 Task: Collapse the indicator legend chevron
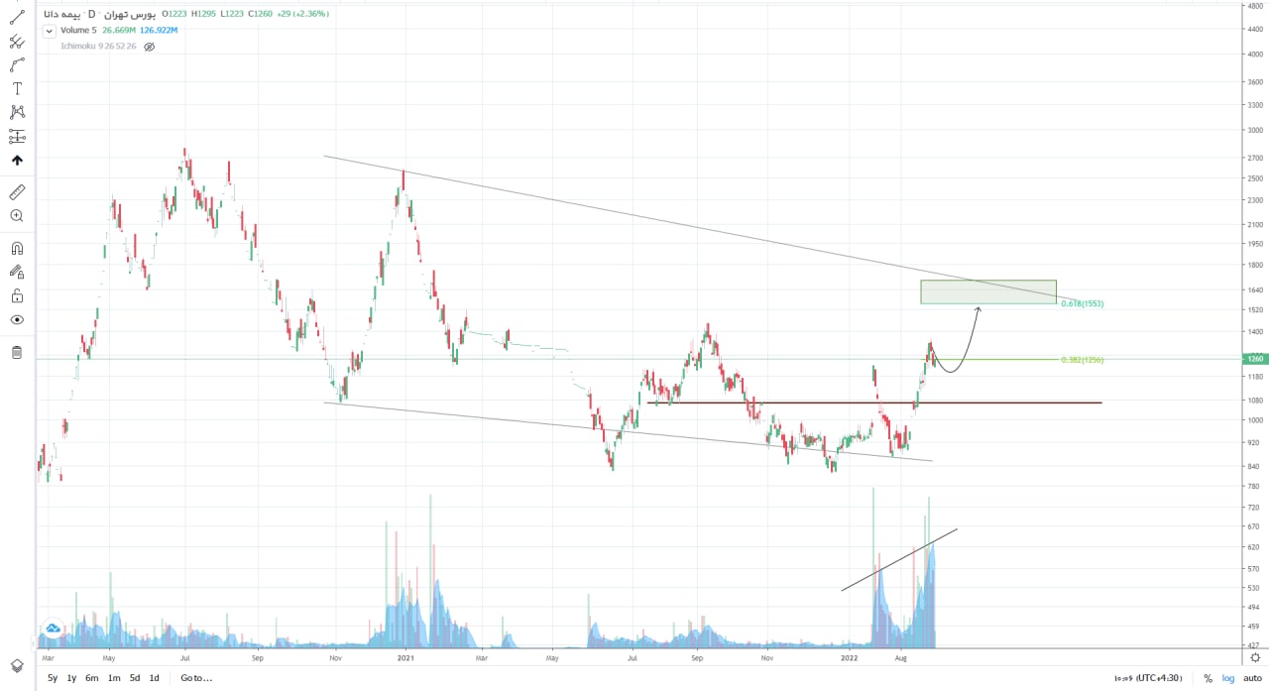[x=50, y=31]
